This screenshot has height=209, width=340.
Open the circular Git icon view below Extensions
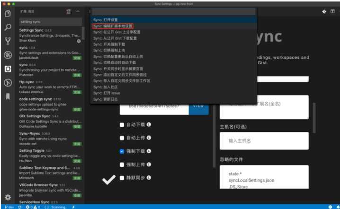[x=8, y=83]
